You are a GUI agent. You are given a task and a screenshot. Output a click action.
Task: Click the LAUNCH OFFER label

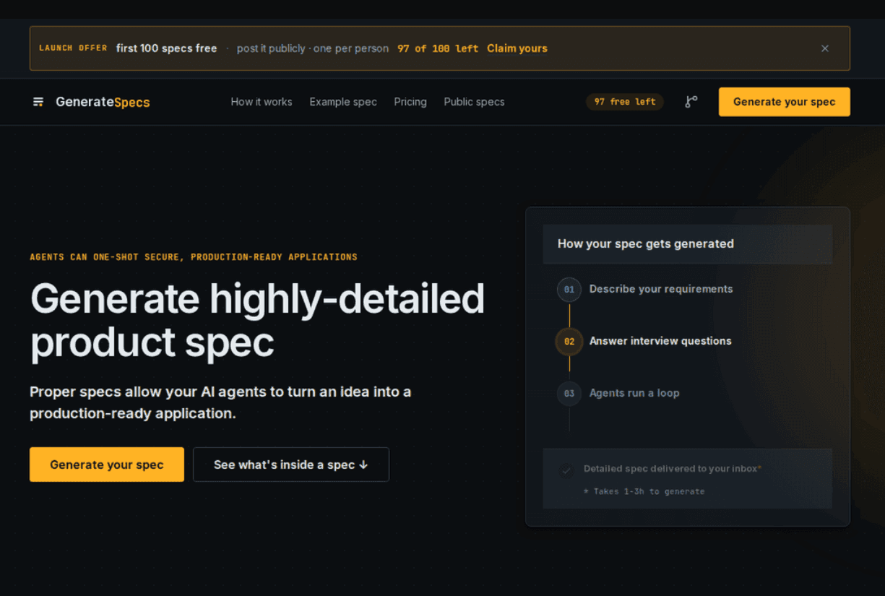[73, 48]
